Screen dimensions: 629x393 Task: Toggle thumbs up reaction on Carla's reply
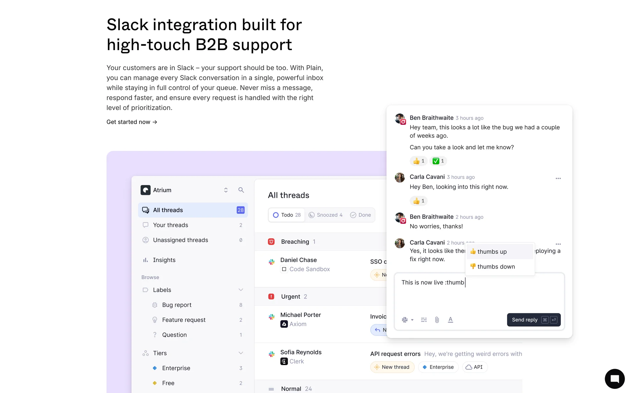tap(419, 201)
